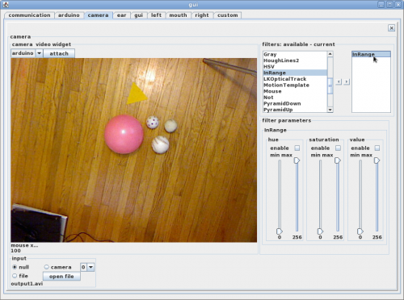Click the left arrow filter remove button

(x=339, y=81)
